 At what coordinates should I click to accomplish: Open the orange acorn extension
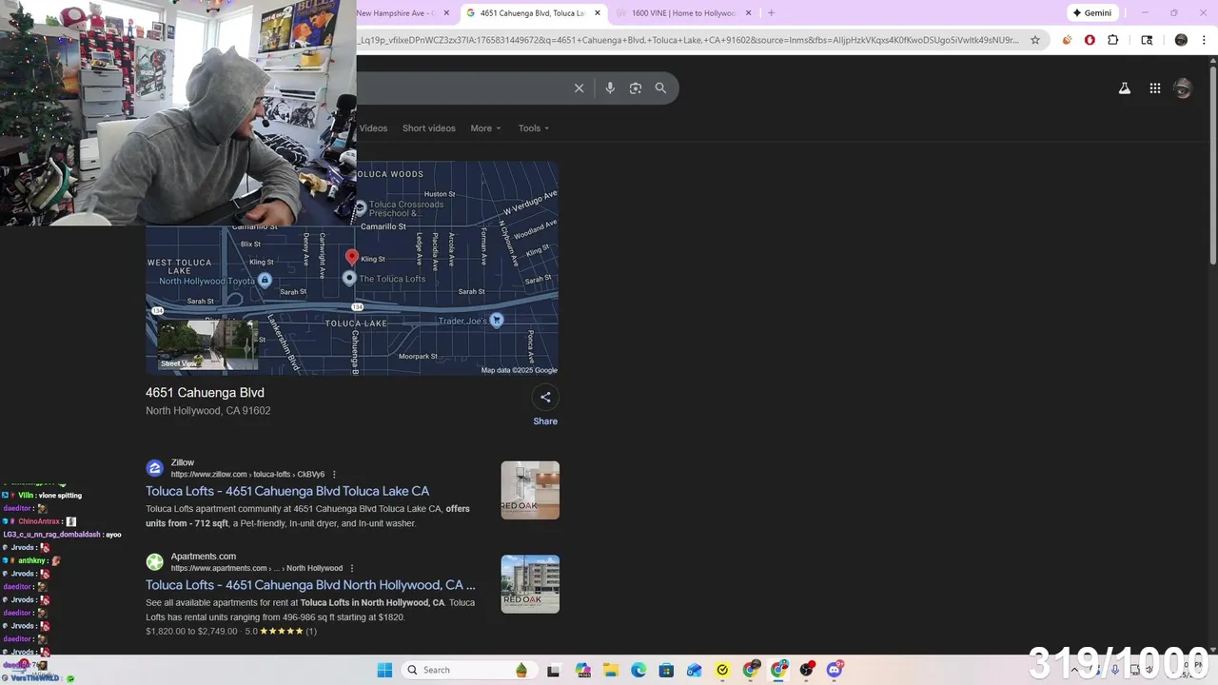pos(1067,40)
